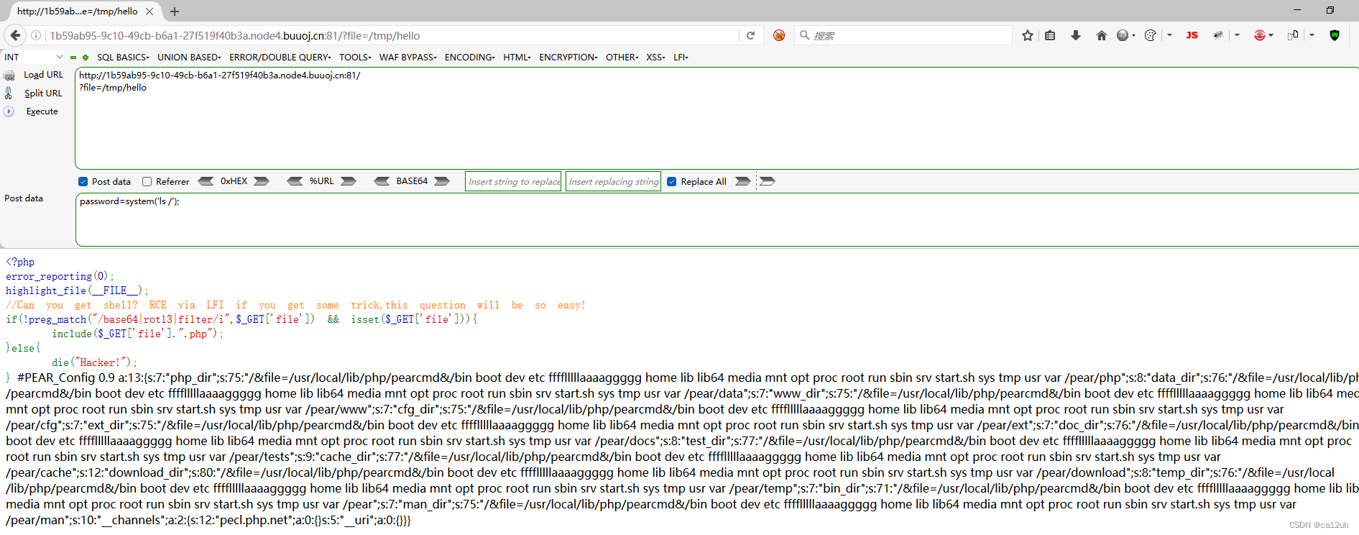Viewport: 1359px width, 535px height.
Task: Click the green W shield icon
Action: 1335,35
